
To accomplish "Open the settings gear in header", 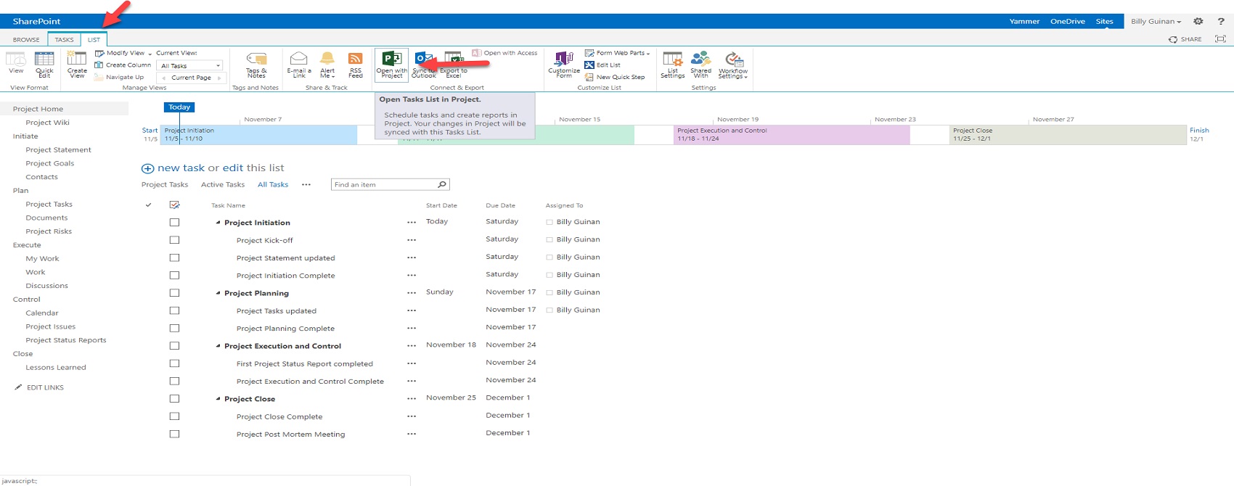I will click(1198, 21).
